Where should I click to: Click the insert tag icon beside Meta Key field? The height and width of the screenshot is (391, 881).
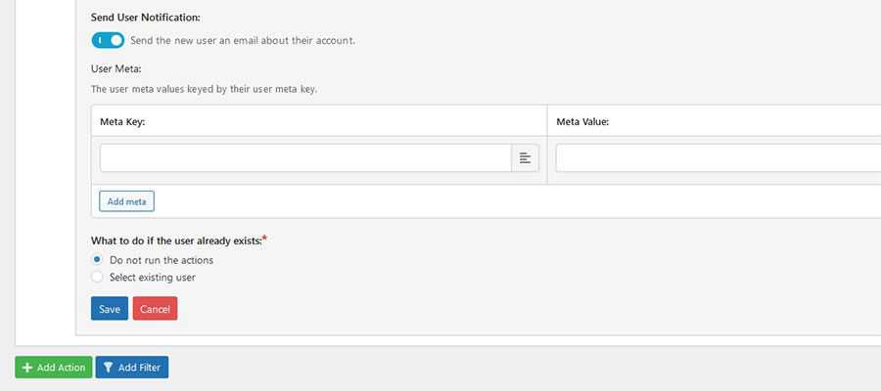click(525, 158)
